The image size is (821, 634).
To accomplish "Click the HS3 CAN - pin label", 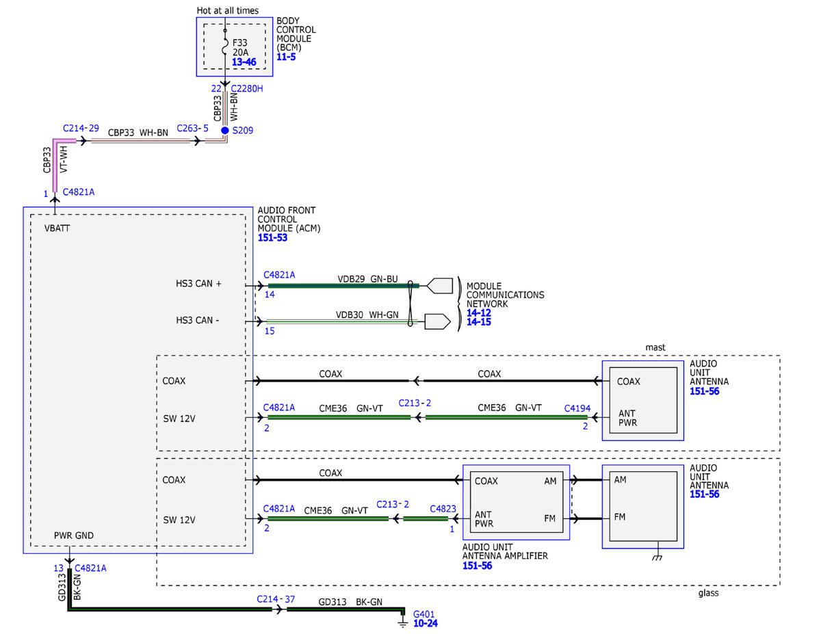I will pos(197,320).
